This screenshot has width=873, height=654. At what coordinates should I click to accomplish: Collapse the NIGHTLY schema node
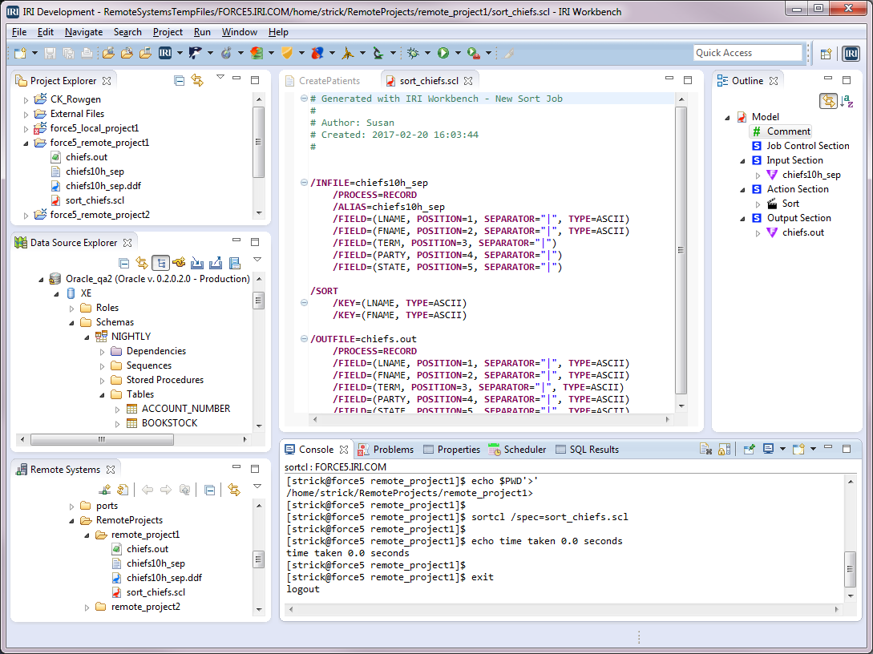(x=87, y=337)
